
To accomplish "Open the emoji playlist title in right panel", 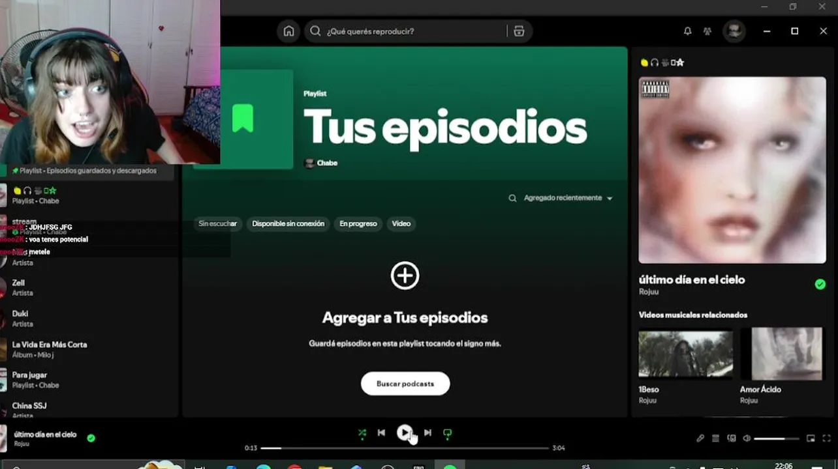I will tap(662, 63).
